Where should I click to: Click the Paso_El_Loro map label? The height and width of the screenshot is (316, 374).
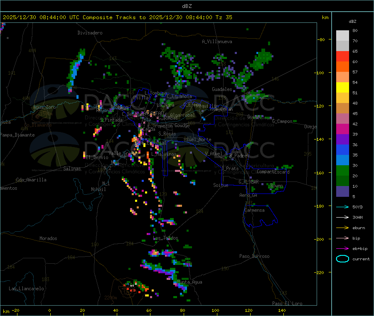(288, 304)
